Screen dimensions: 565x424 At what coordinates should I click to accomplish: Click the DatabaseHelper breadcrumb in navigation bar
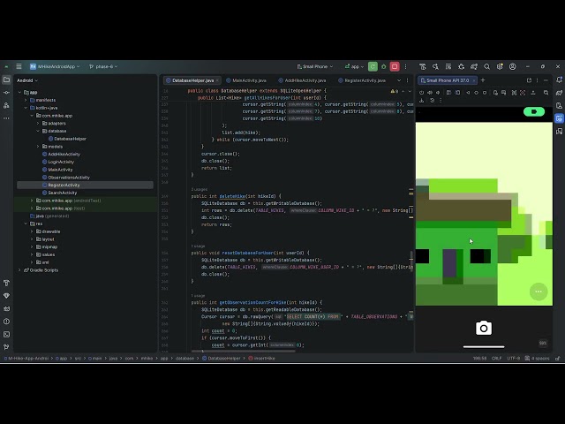pyautogui.click(x=223, y=359)
